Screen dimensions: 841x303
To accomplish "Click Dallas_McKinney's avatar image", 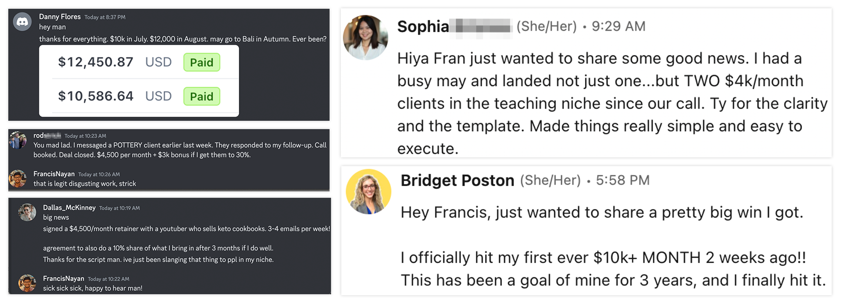I will pyautogui.click(x=27, y=212).
